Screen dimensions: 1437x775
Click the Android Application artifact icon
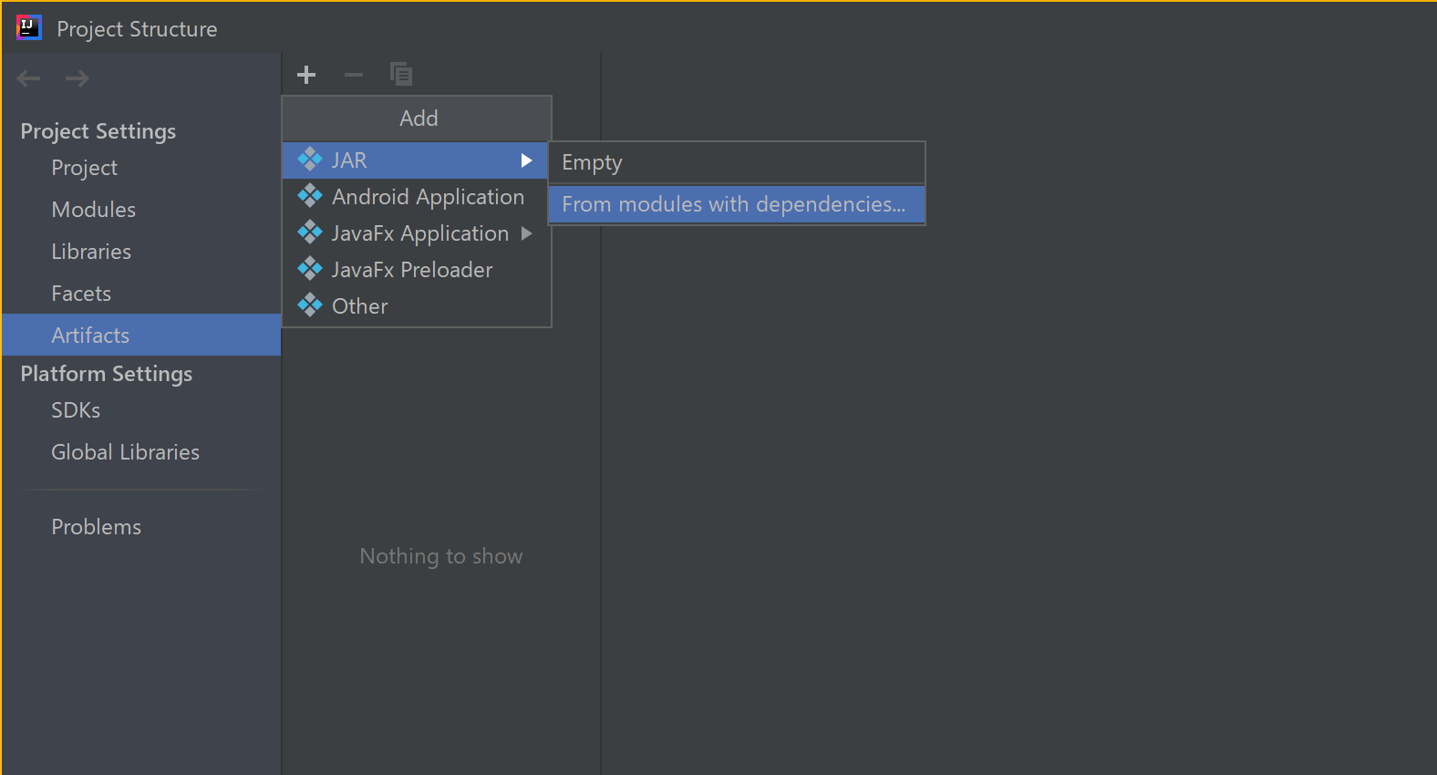click(310, 196)
